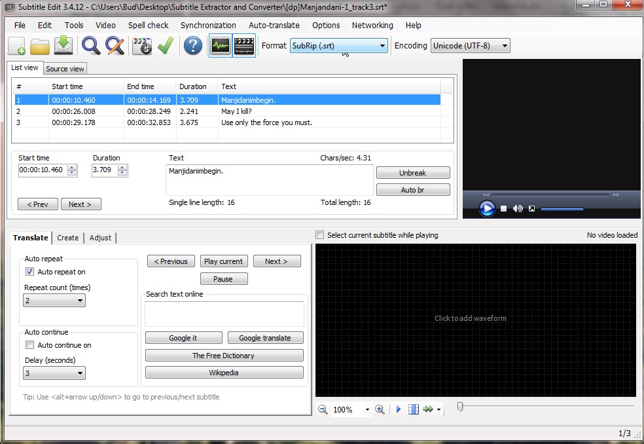The width and height of the screenshot is (644, 444).
Task: Mute video using speaker icon
Action: (518, 209)
